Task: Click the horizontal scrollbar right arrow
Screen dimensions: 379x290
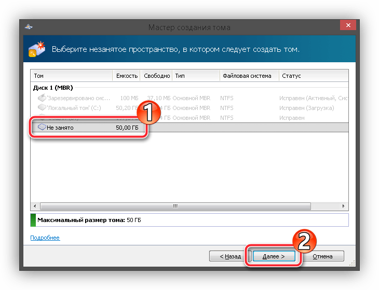Action: 344,206
